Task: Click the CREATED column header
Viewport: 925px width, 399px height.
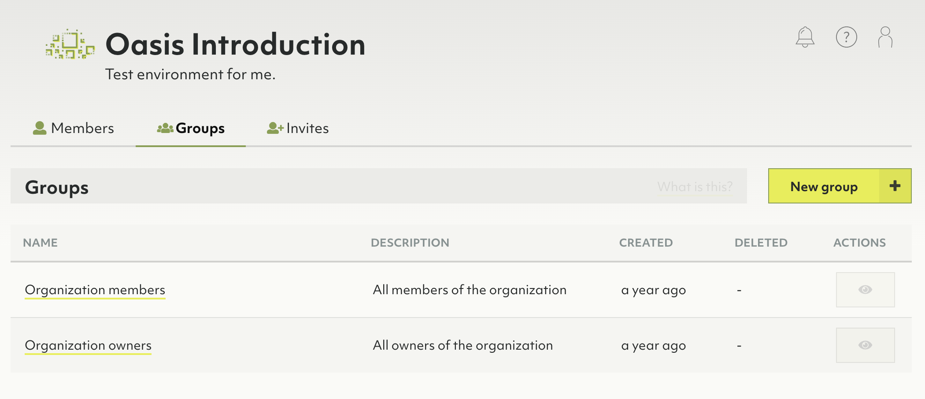Action: (646, 243)
